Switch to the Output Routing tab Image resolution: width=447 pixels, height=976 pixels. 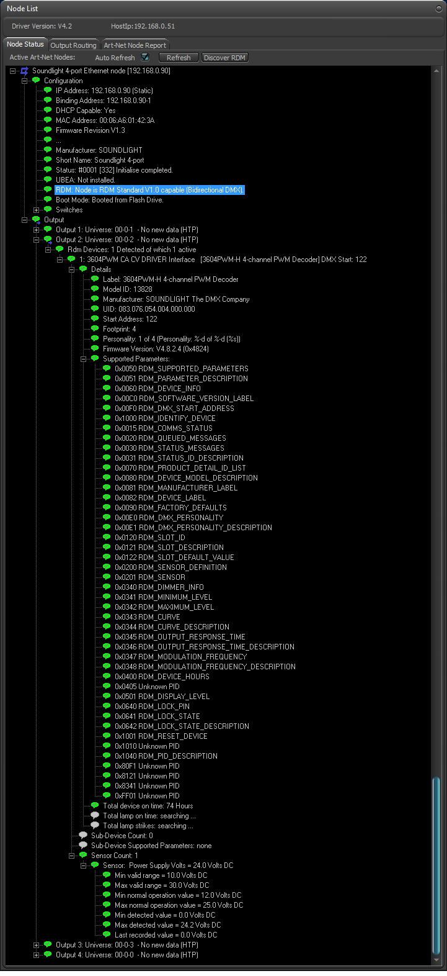coord(73,45)
